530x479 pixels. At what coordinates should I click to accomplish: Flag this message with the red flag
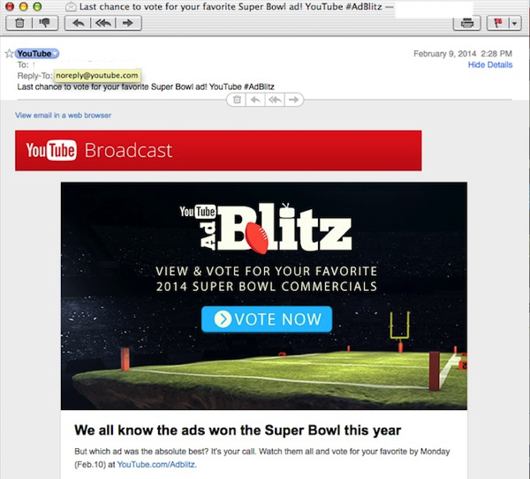498,23
